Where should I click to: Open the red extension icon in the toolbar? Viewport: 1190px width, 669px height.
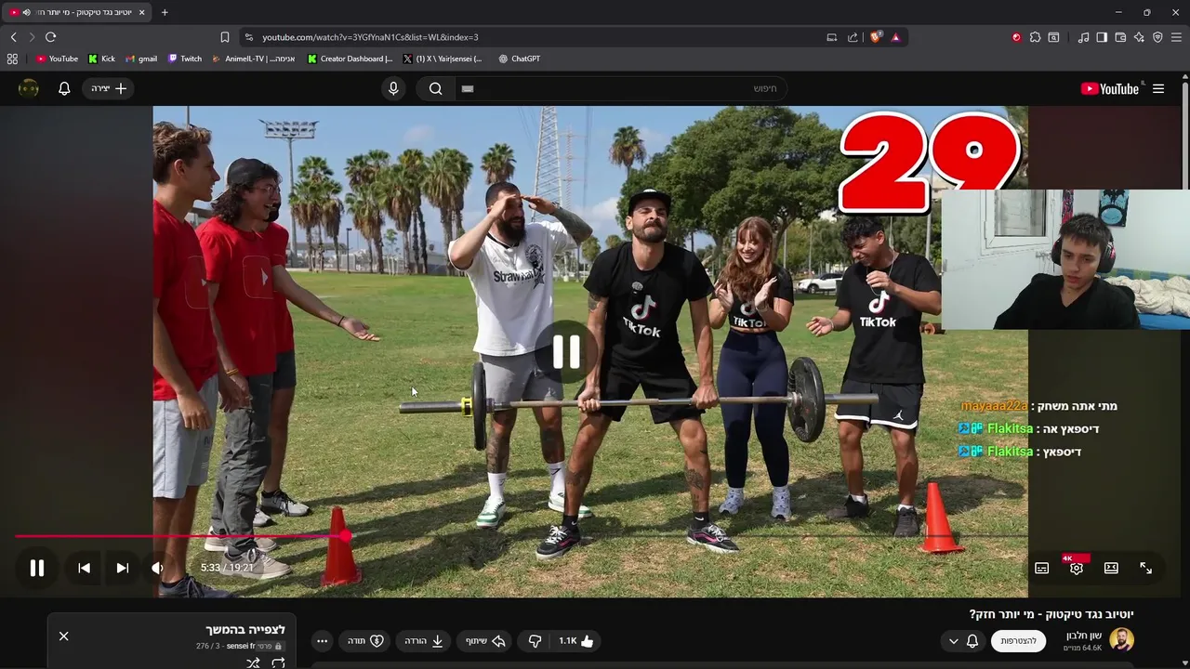pos(1016,37)
